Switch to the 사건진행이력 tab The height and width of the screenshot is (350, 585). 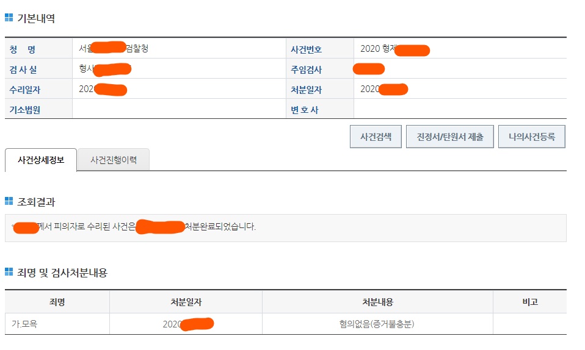pos(113,160)
